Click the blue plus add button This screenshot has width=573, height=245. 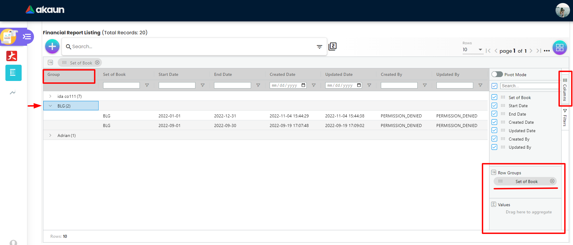(x=52, y=47)
